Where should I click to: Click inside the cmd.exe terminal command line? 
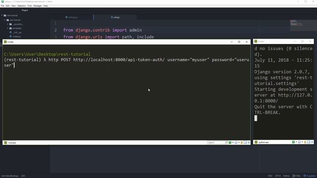click(x=126, y=62)
